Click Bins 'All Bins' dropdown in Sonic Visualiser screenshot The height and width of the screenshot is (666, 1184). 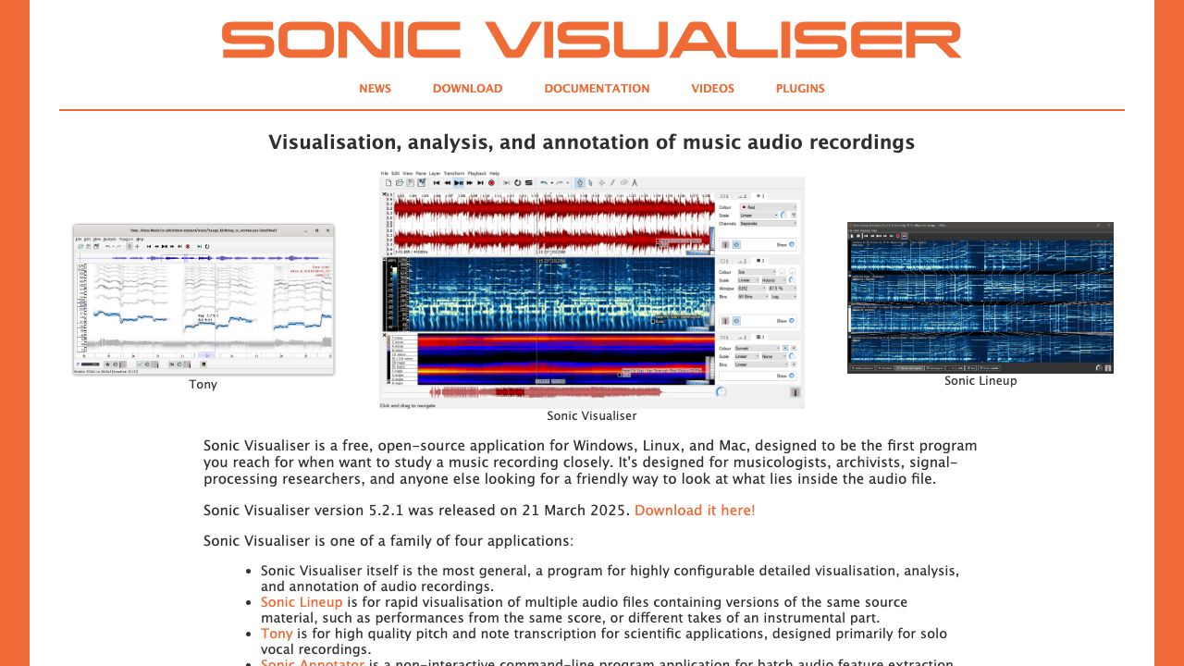click(752, 296)
